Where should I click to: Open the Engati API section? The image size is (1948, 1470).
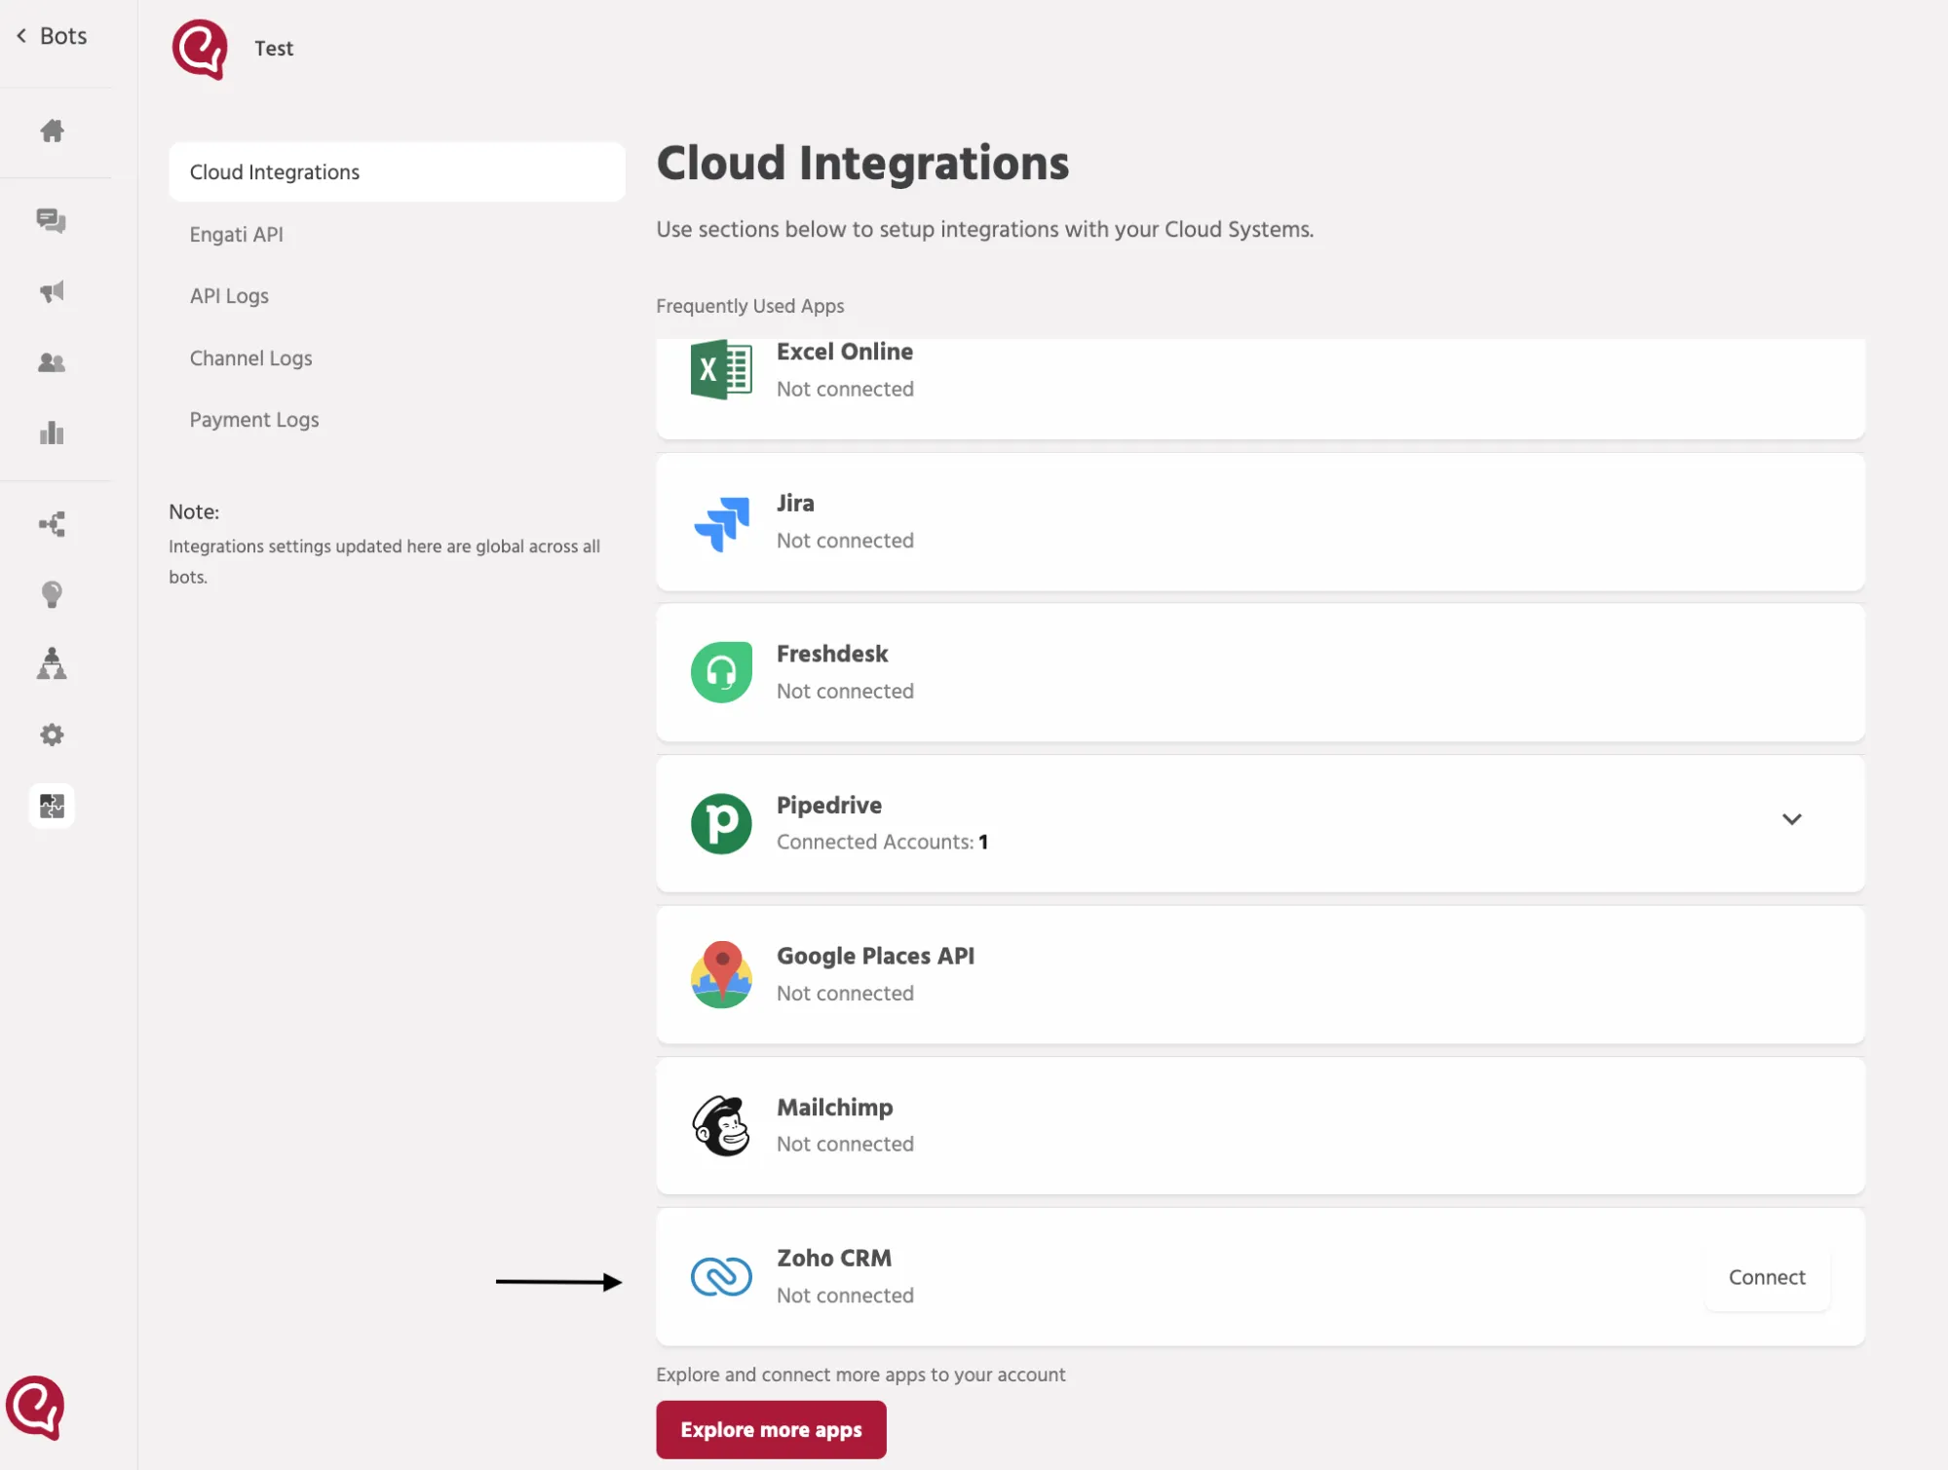(x=237, y=234)
